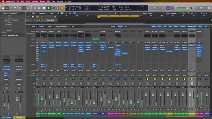212x119 pixels.
Task: Open the Mix menu
Action: click(48, 1)
